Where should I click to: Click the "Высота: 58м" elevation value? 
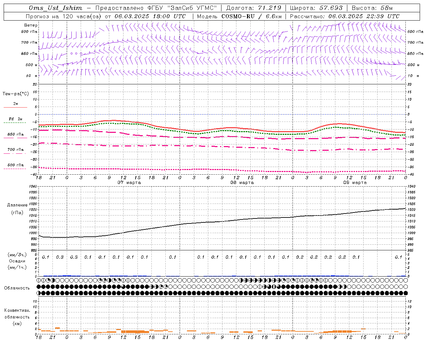pos(372,8)
